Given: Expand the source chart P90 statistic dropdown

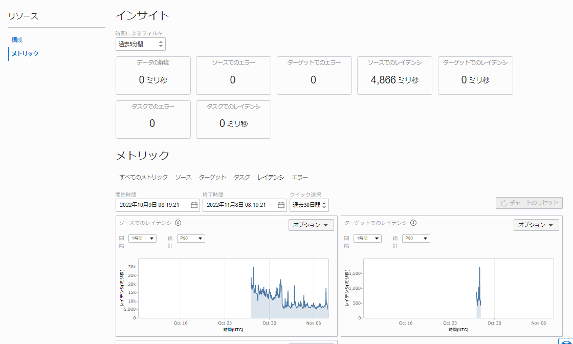Looking at the screenshot, I should (191, 239).
